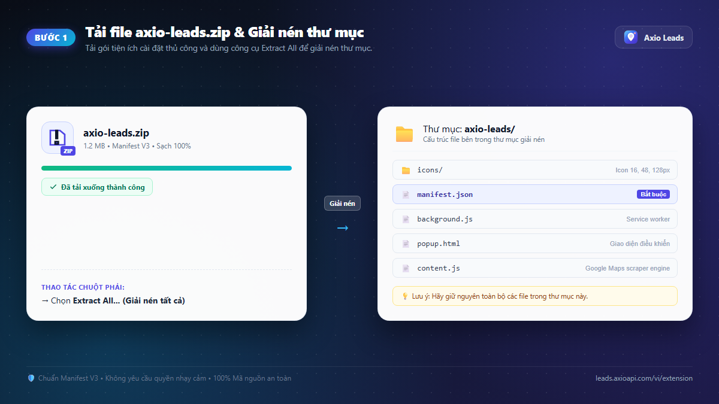This screenshot has height=404, width=719.
Task: Select the background.js file row
Action: pyautogui.click(x=535, y=219)
